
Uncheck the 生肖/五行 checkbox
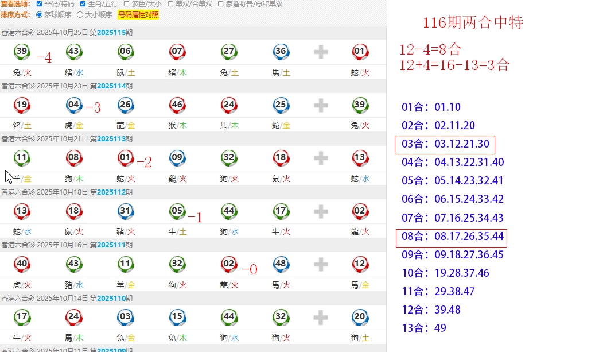83,4
